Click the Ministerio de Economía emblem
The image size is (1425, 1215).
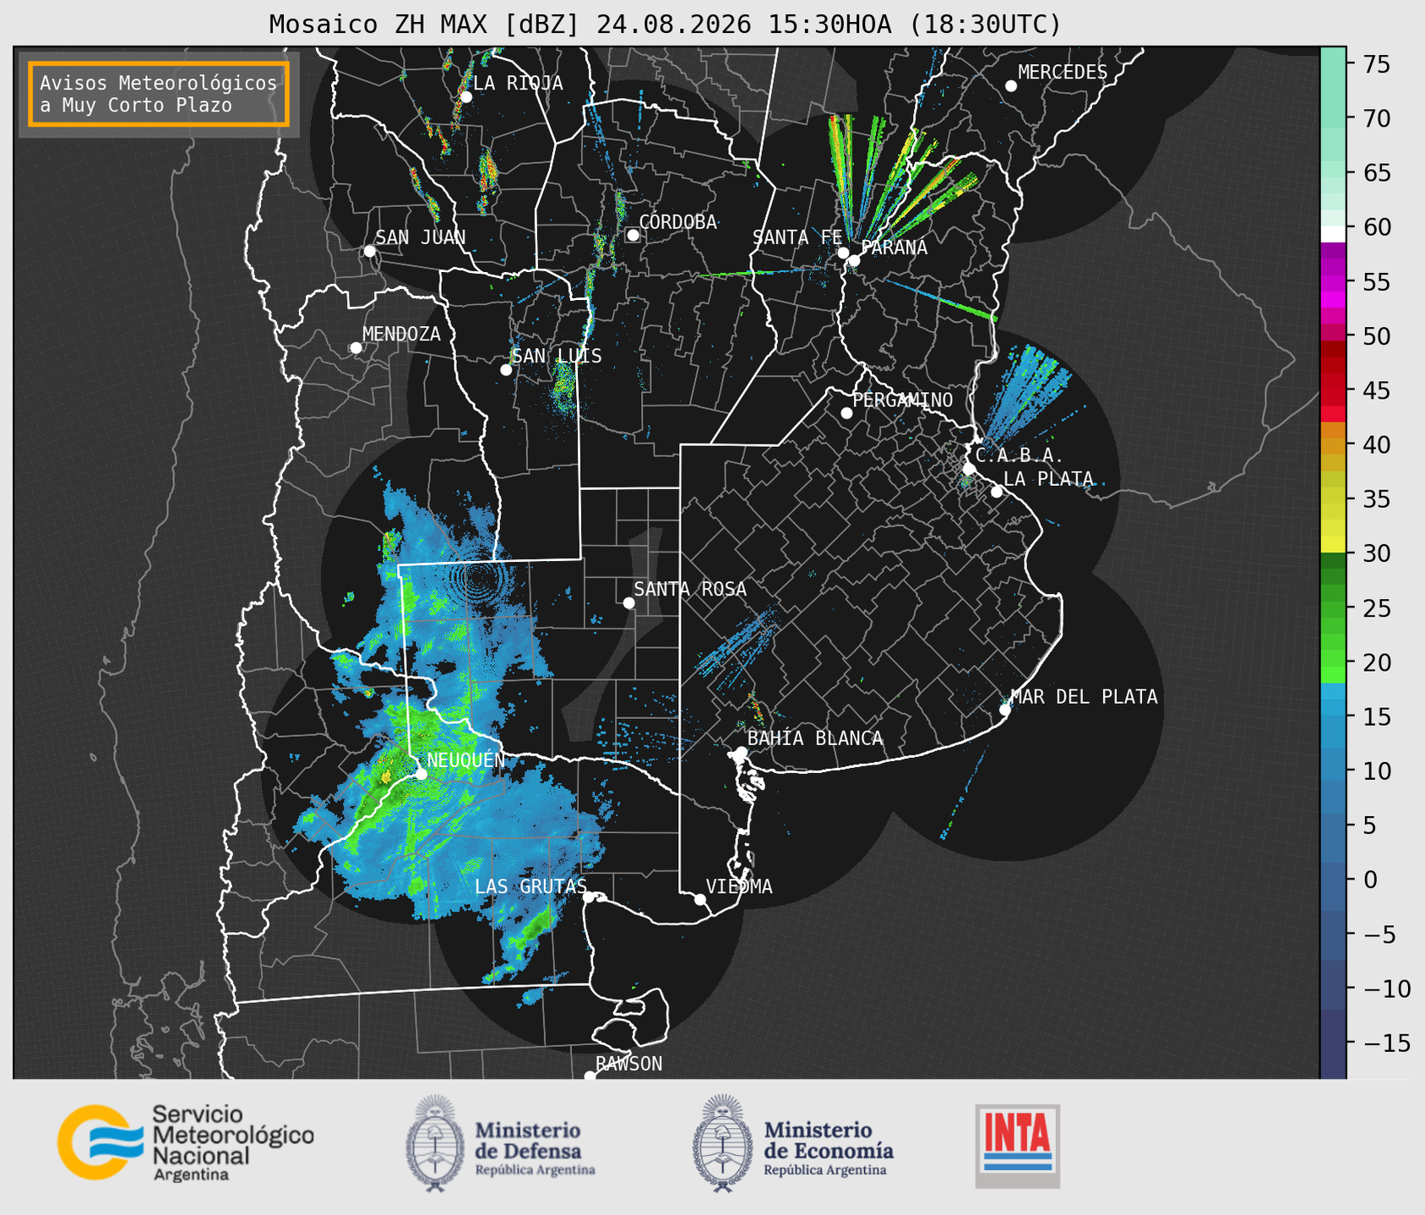(x=721, y=1143)
